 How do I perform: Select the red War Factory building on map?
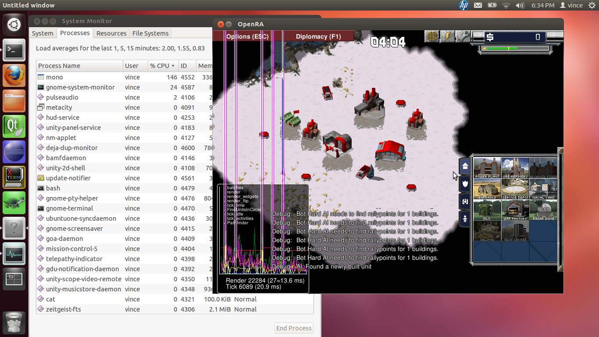(389, 151)
